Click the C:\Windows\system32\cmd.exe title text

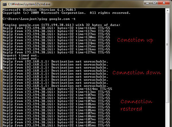(29, 4)
